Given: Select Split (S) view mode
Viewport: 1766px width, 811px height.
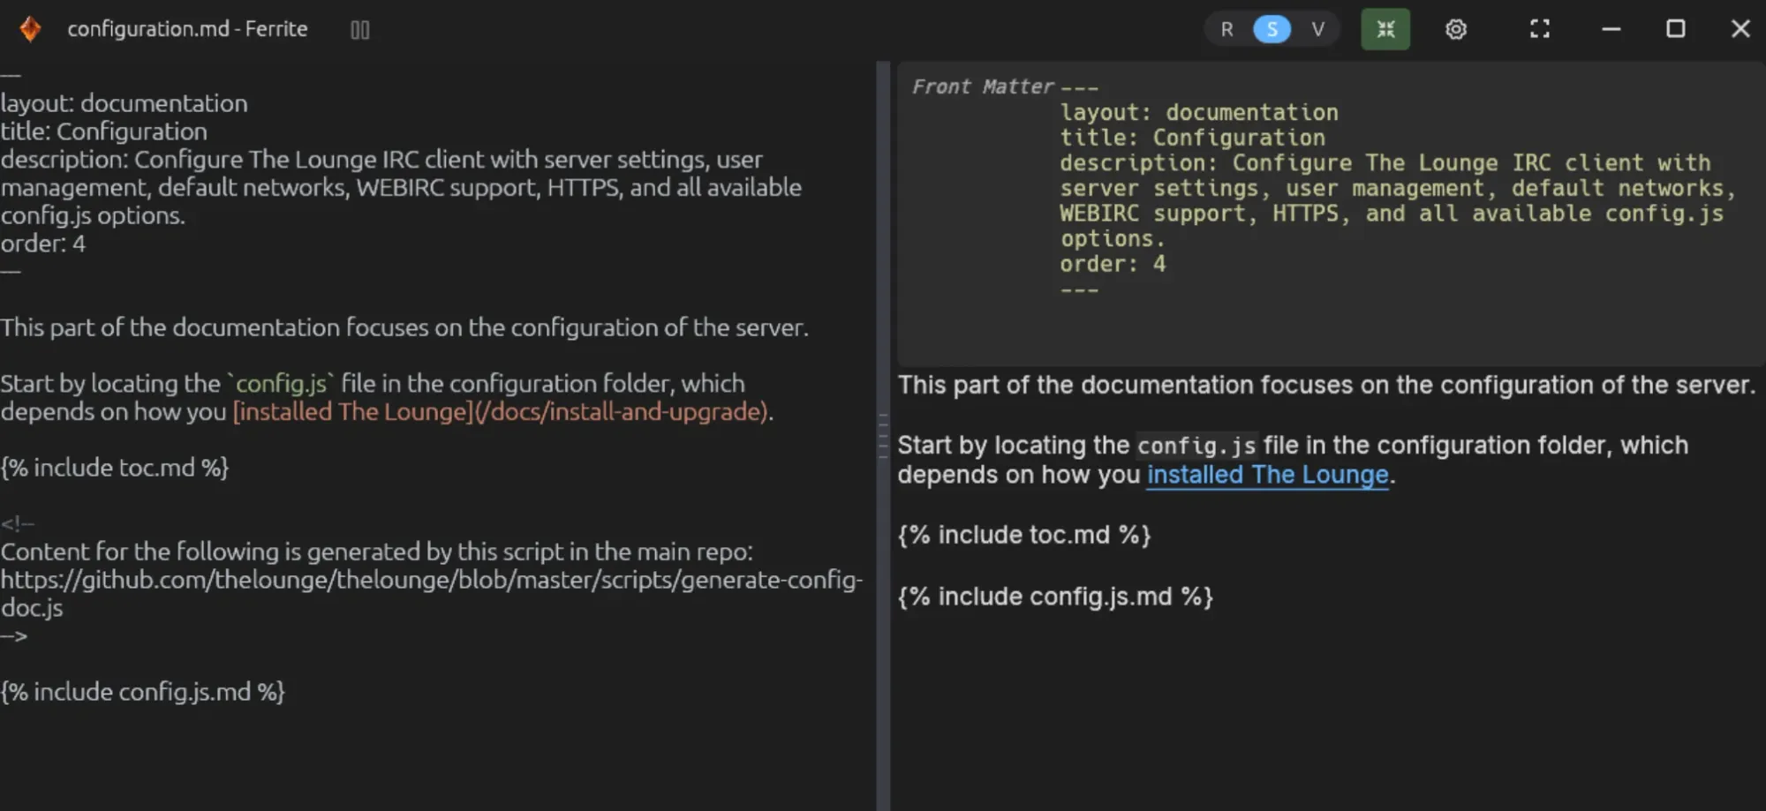Looking at the screenshot, I should [1272, 29].
